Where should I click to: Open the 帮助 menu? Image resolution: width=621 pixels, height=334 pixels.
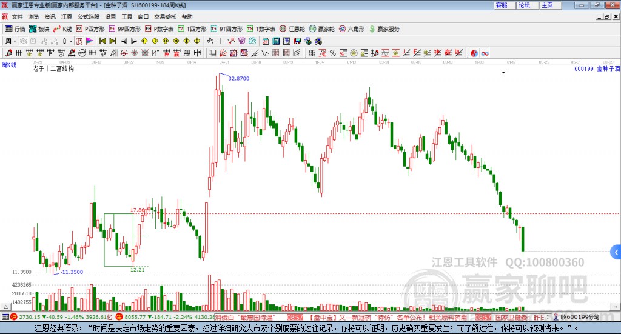coord(187,16)
